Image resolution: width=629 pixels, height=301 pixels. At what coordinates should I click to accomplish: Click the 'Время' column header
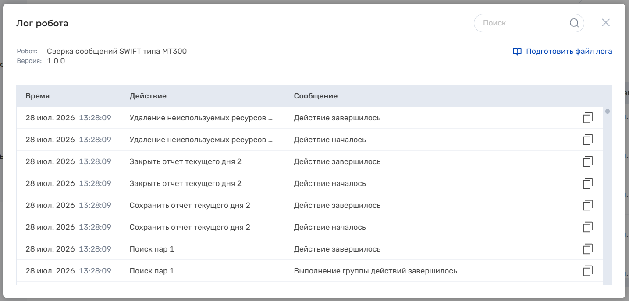coord(69,96)
